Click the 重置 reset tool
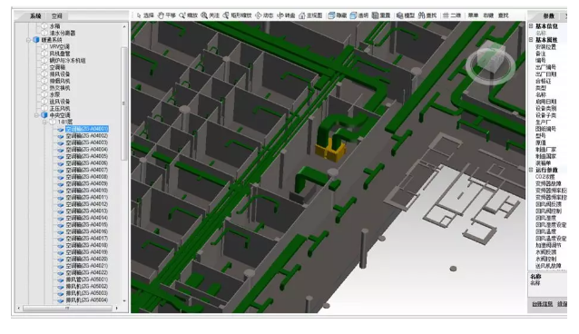Screen dimensions: 579x334 [x=381, y=15]
